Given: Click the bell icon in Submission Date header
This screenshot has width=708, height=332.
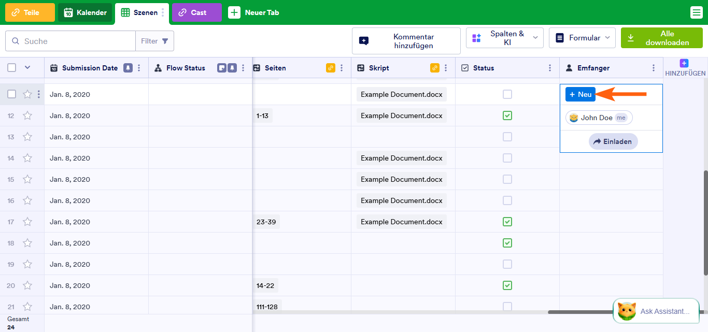Looking at the screenshot, I should [128, 68].
